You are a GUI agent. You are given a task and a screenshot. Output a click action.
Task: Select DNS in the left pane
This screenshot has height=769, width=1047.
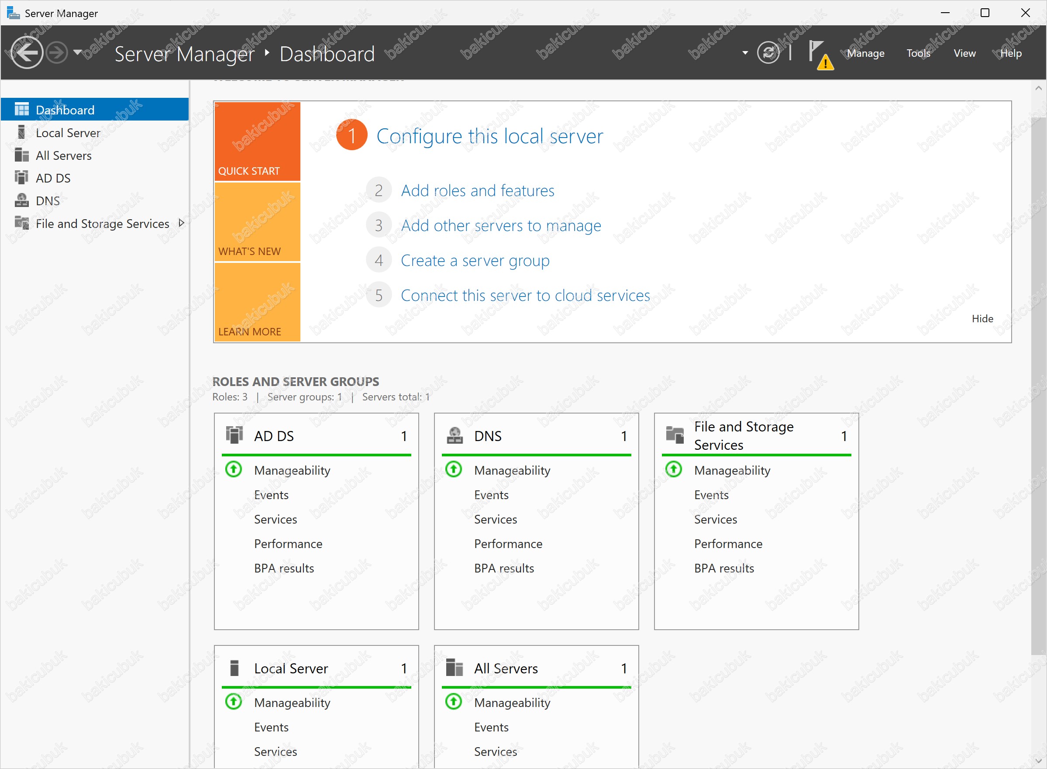[94, 200]
